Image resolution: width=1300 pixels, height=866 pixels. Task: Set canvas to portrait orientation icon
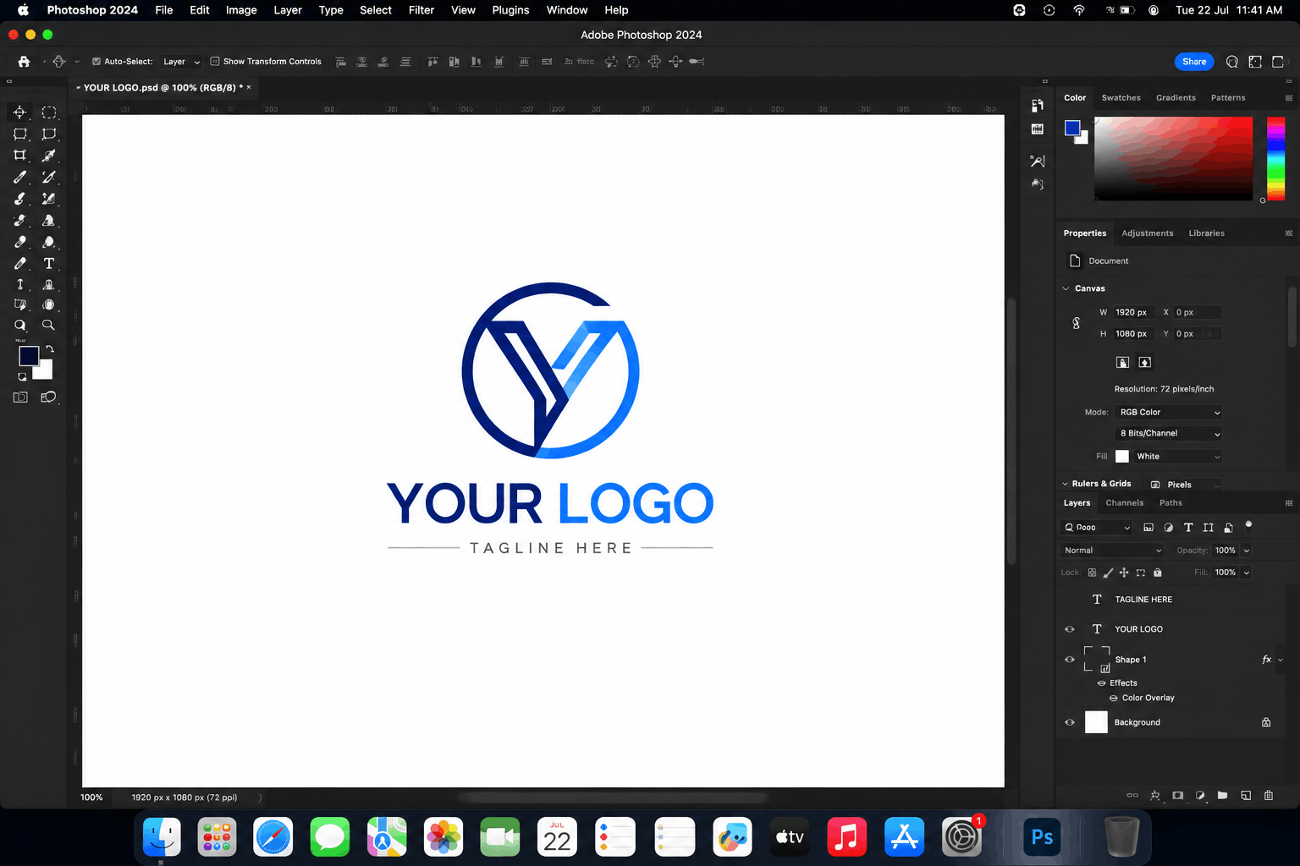point(1122,362)
